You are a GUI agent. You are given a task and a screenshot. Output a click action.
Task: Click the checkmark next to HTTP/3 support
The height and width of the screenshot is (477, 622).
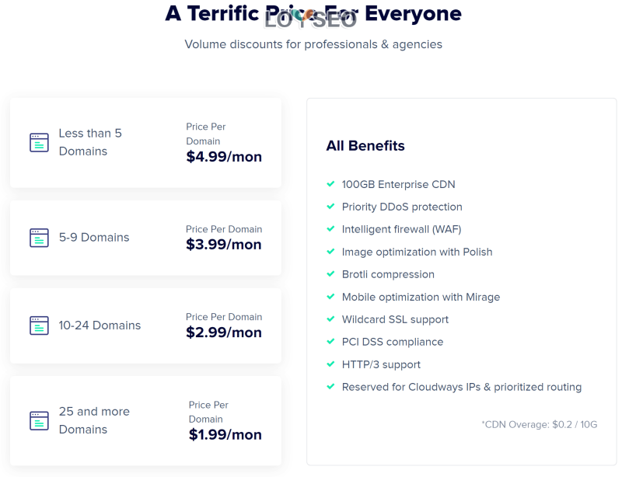(330, 364)
